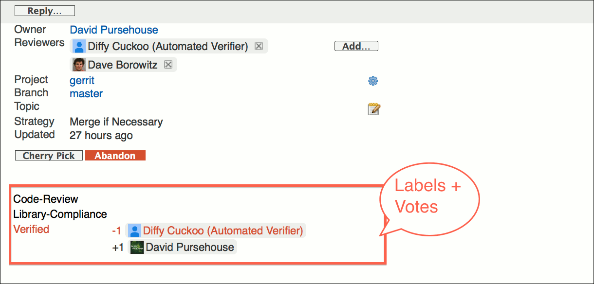Click Dave Borowitz's avatar icon
594x284 pixels.
[x=79, y=64]
